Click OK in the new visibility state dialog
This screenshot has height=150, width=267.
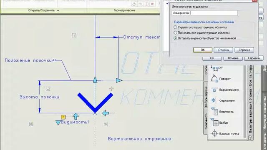[203, 50]
